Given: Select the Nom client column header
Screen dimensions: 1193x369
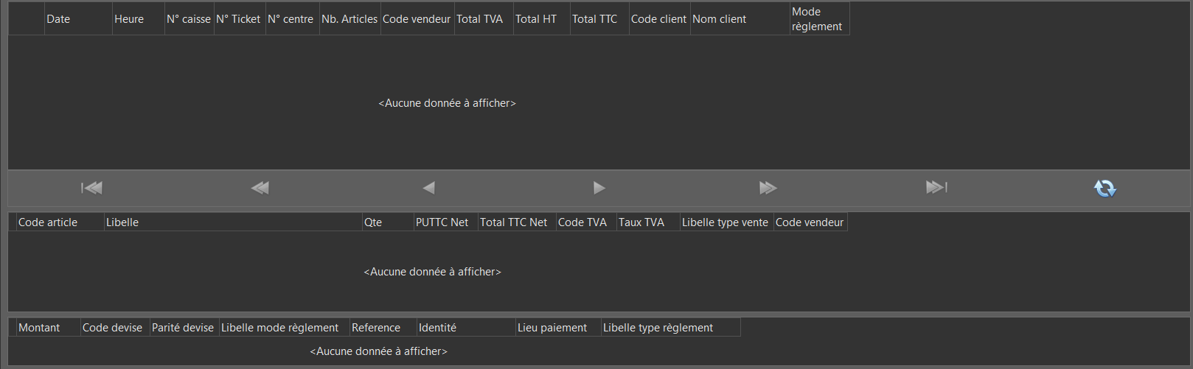Looking at the screenshot, I should coord(740,19).
